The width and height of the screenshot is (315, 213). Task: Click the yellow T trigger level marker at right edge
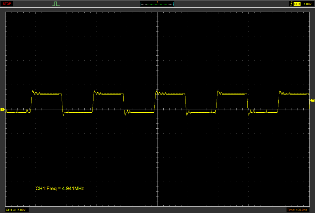coord(313,100)
